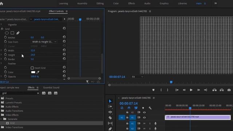Open the Effects panel tab

click(x=31, y=88)
